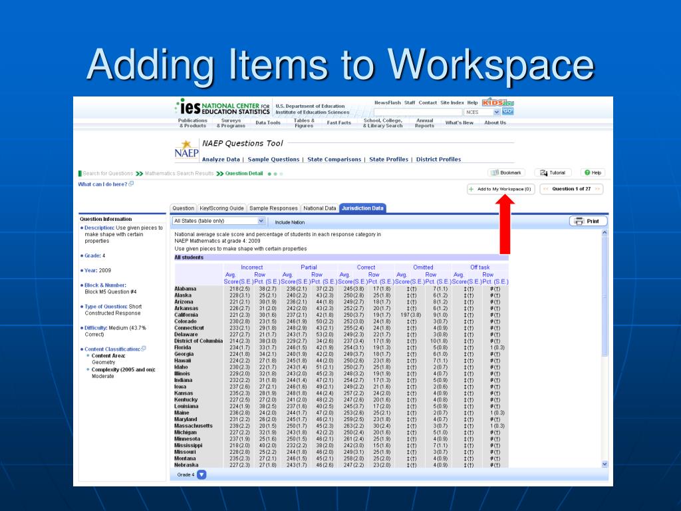
Task: Click the Staff link in top bar
Action: [x=410, y=102]
